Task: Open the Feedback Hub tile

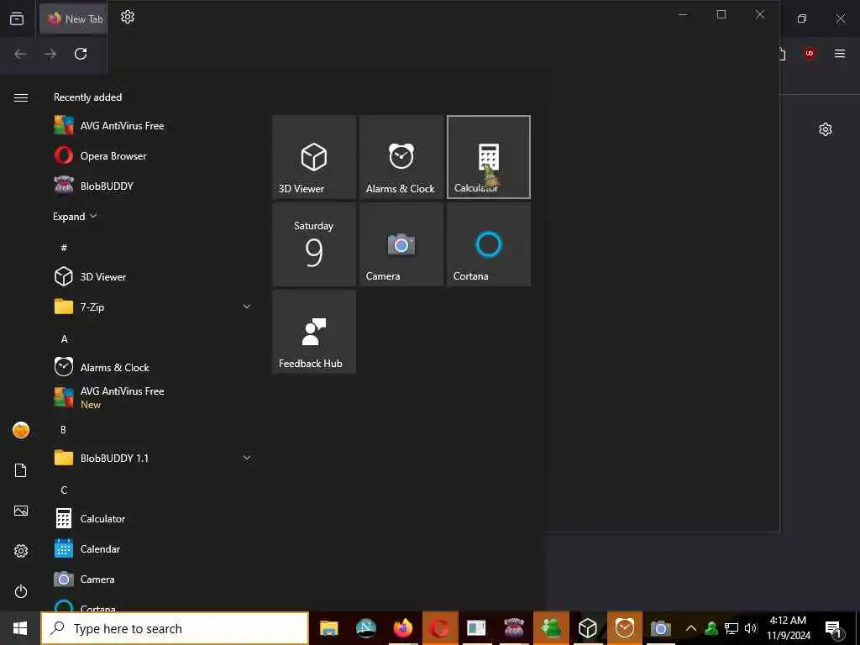Action: click(x=314, y=332)
